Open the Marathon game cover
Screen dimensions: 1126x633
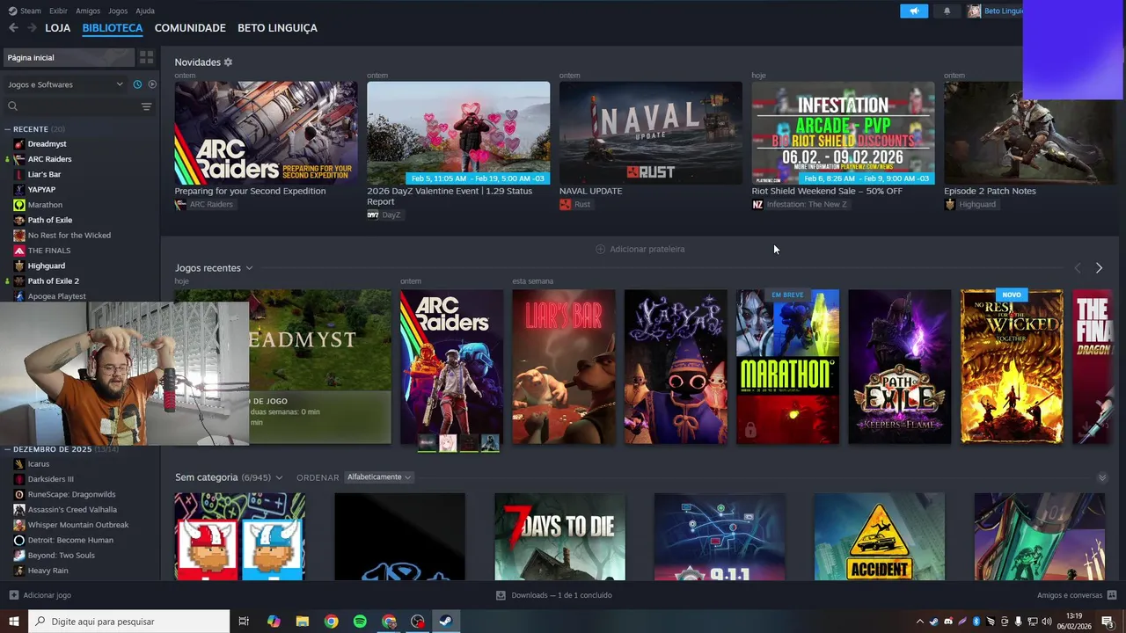[787, 367]
